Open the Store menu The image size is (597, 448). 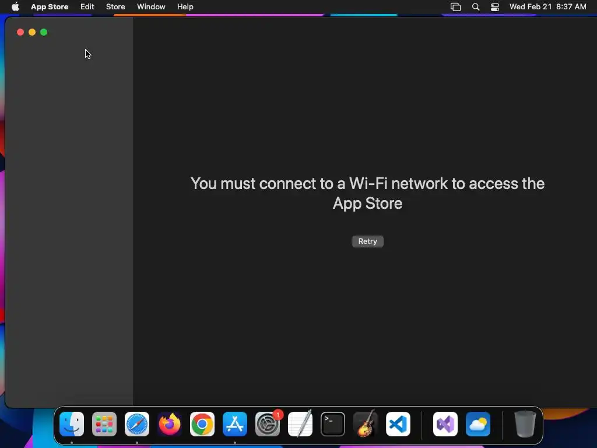[x=115, y=6]
